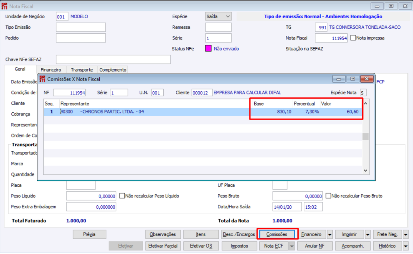Click the Unidade de Negócio 001 field
This screenshot has width=413, height=254.
(x=62, y=16)
